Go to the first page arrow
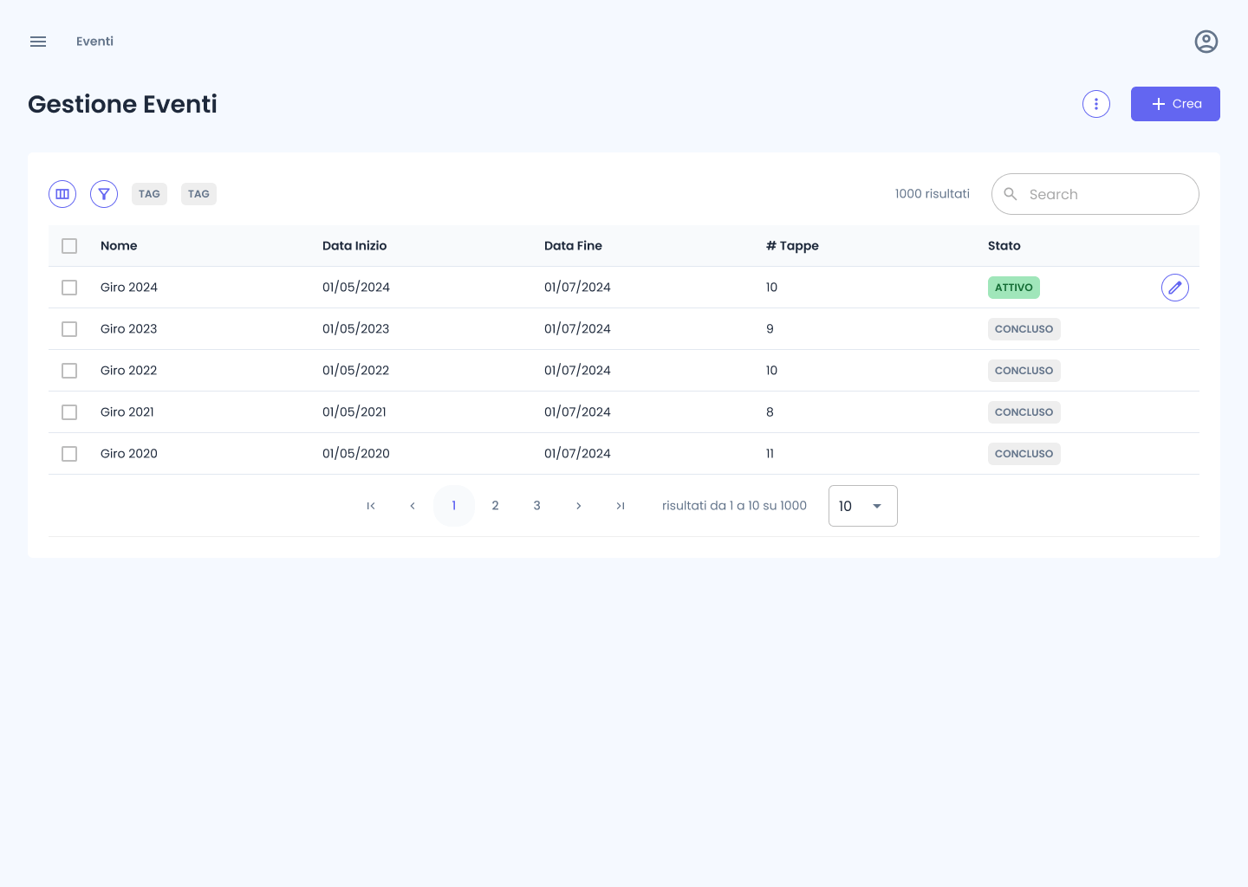The width and height of the screenshot is (1248, 887). pos(371,506)
